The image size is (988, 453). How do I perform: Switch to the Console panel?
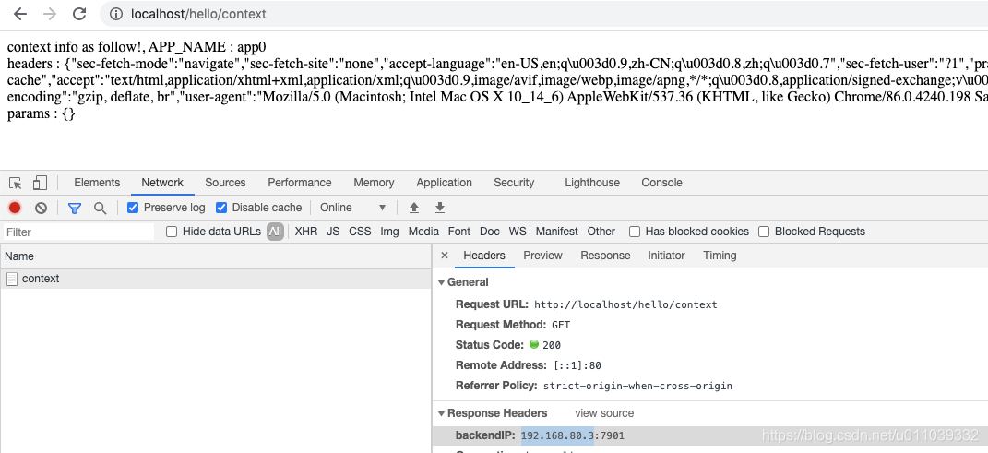point(661,183)
